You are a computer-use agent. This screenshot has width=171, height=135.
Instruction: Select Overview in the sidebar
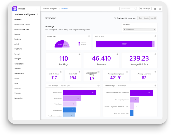(x=18, y=20)
